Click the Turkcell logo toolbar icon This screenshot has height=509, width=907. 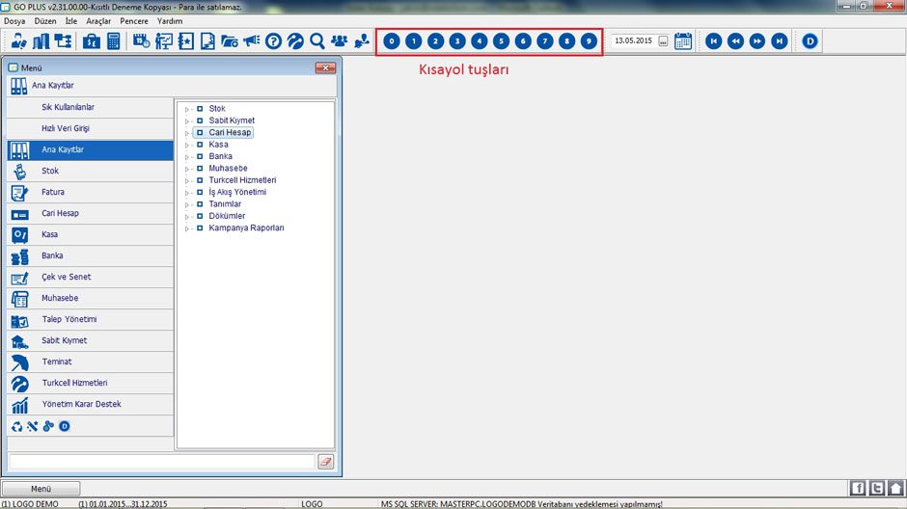295,41
